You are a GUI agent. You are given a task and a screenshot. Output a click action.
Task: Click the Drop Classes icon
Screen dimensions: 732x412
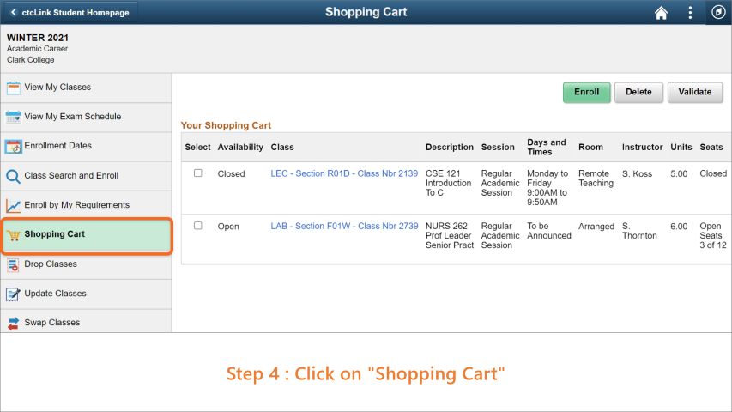[x=13, y=265]
